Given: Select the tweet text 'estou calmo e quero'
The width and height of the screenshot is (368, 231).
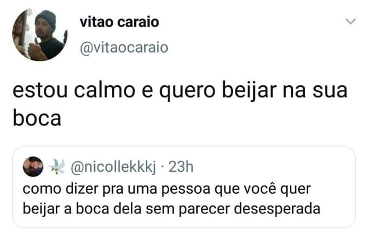Looking at the screenshot, I should tap(114, 91).
